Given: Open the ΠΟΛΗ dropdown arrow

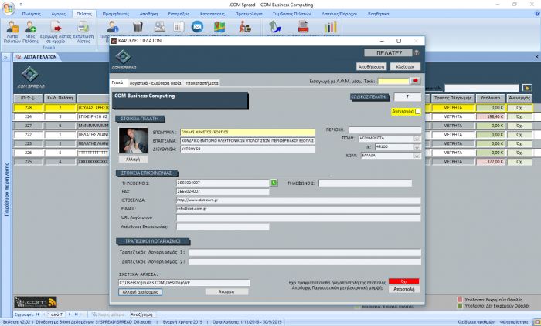Looking at the screenshot, I should pos(417,139).
